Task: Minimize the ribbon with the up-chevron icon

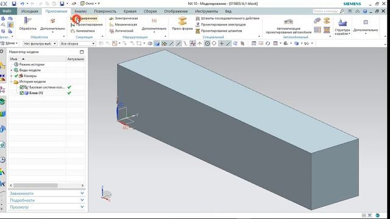Action: coord(358,11)
